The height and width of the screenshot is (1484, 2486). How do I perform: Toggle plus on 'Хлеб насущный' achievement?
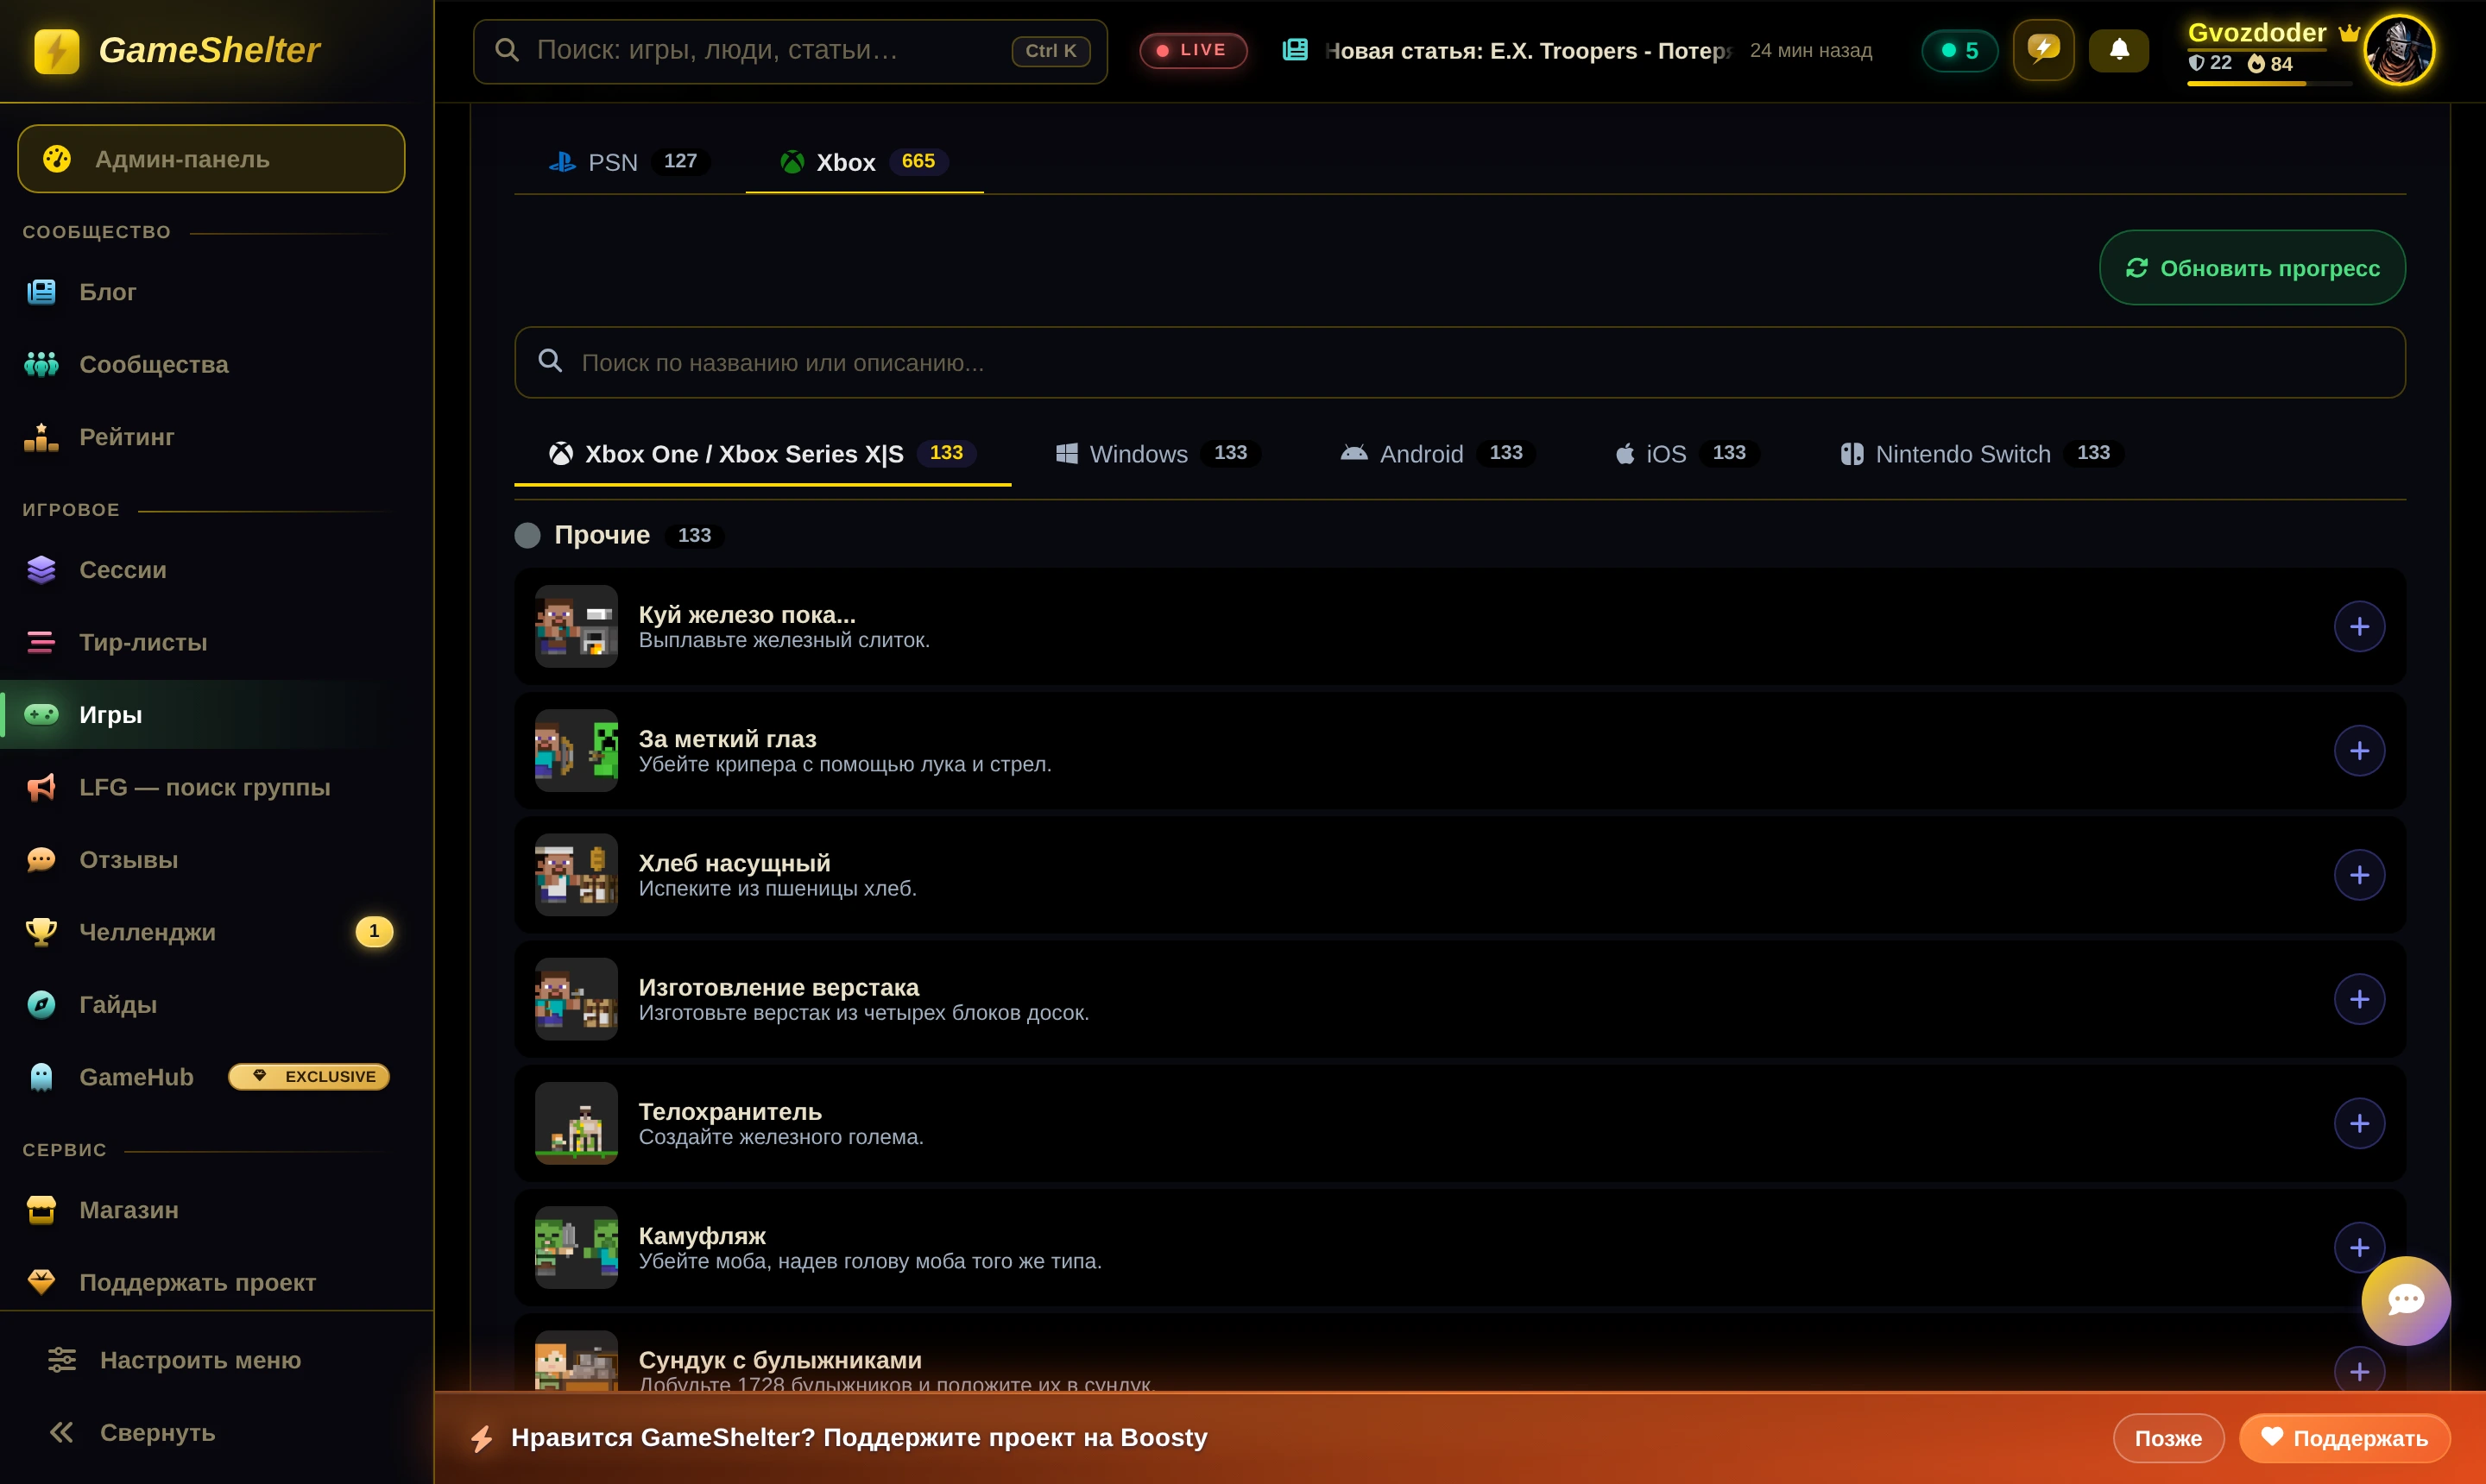(x=2359, y=875)
